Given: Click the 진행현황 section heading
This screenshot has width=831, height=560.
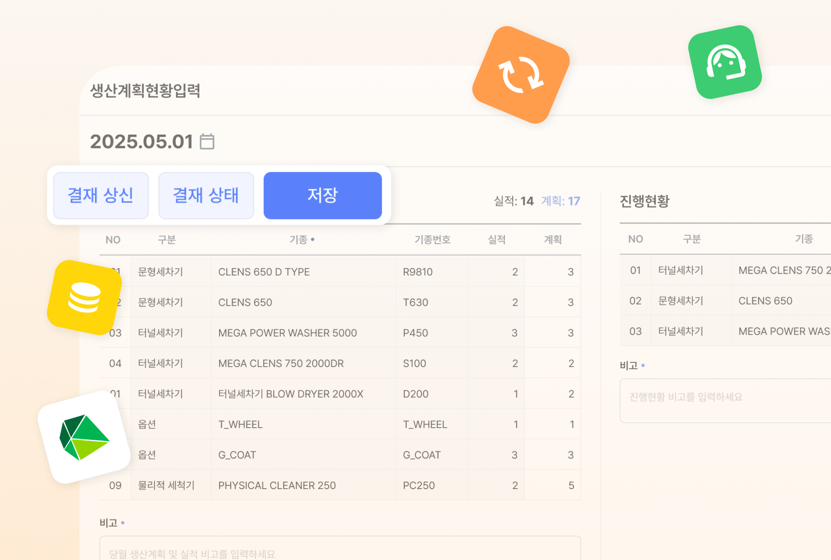Looking at the screenshot, I should point(644,201).
